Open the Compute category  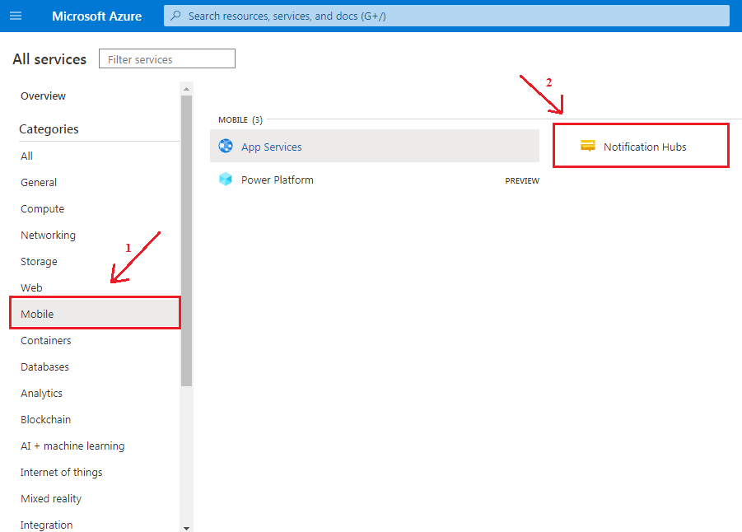(x=42, y=208)
